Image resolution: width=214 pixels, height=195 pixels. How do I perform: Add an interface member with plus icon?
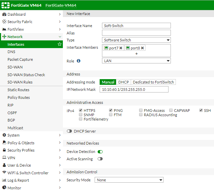click(136, 54)
